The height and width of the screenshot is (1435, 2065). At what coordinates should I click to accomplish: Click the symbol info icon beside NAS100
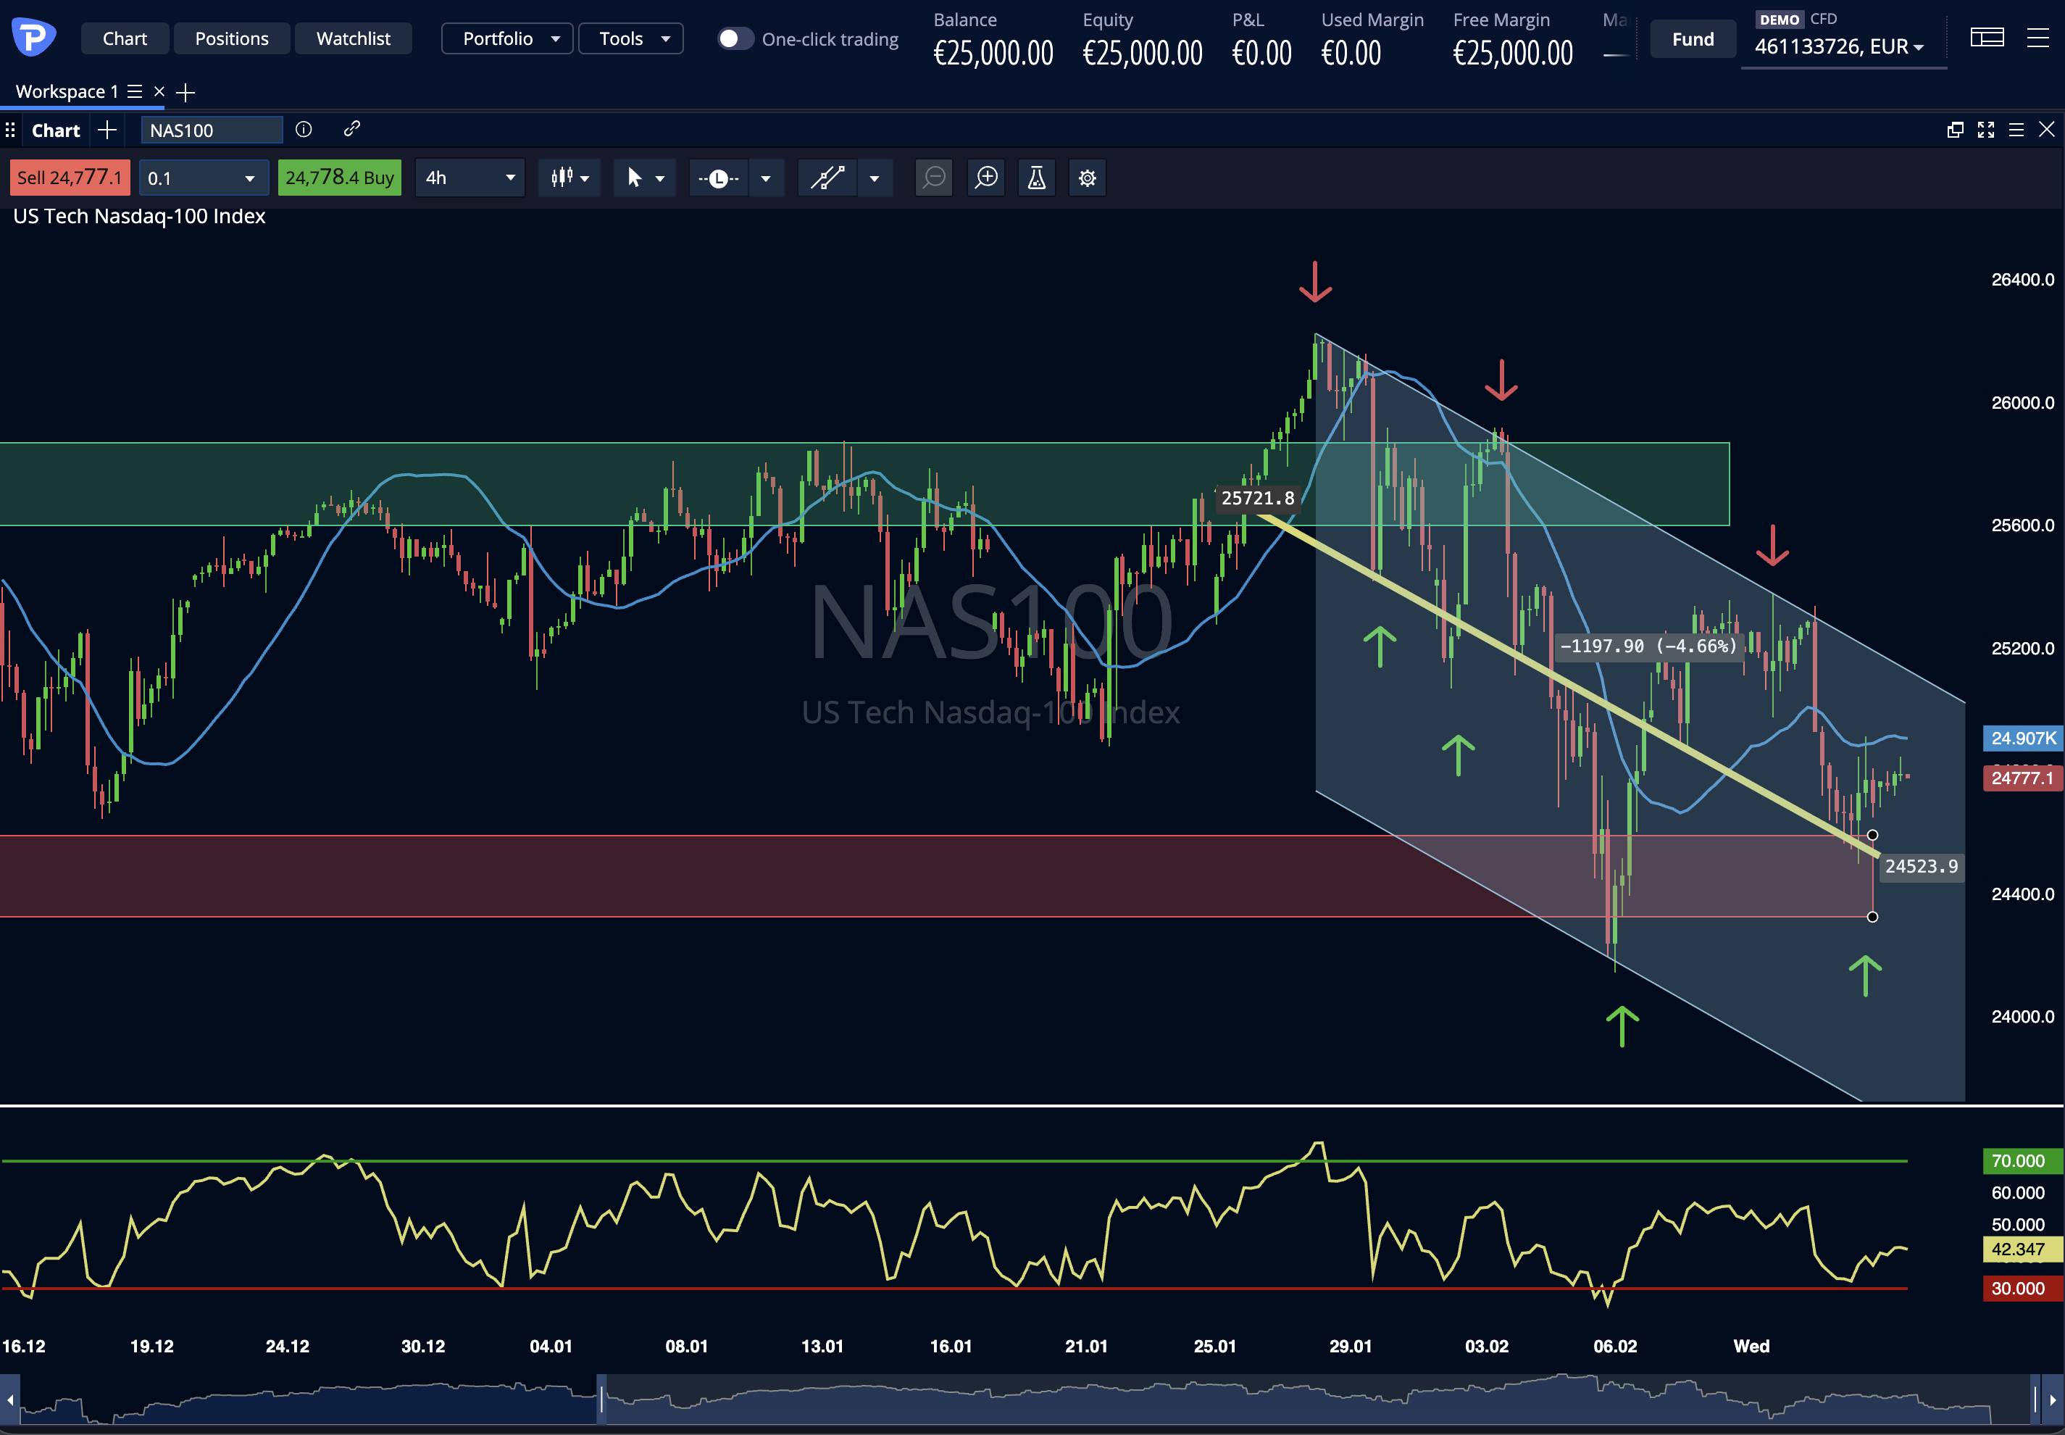(x=303, y=130)
